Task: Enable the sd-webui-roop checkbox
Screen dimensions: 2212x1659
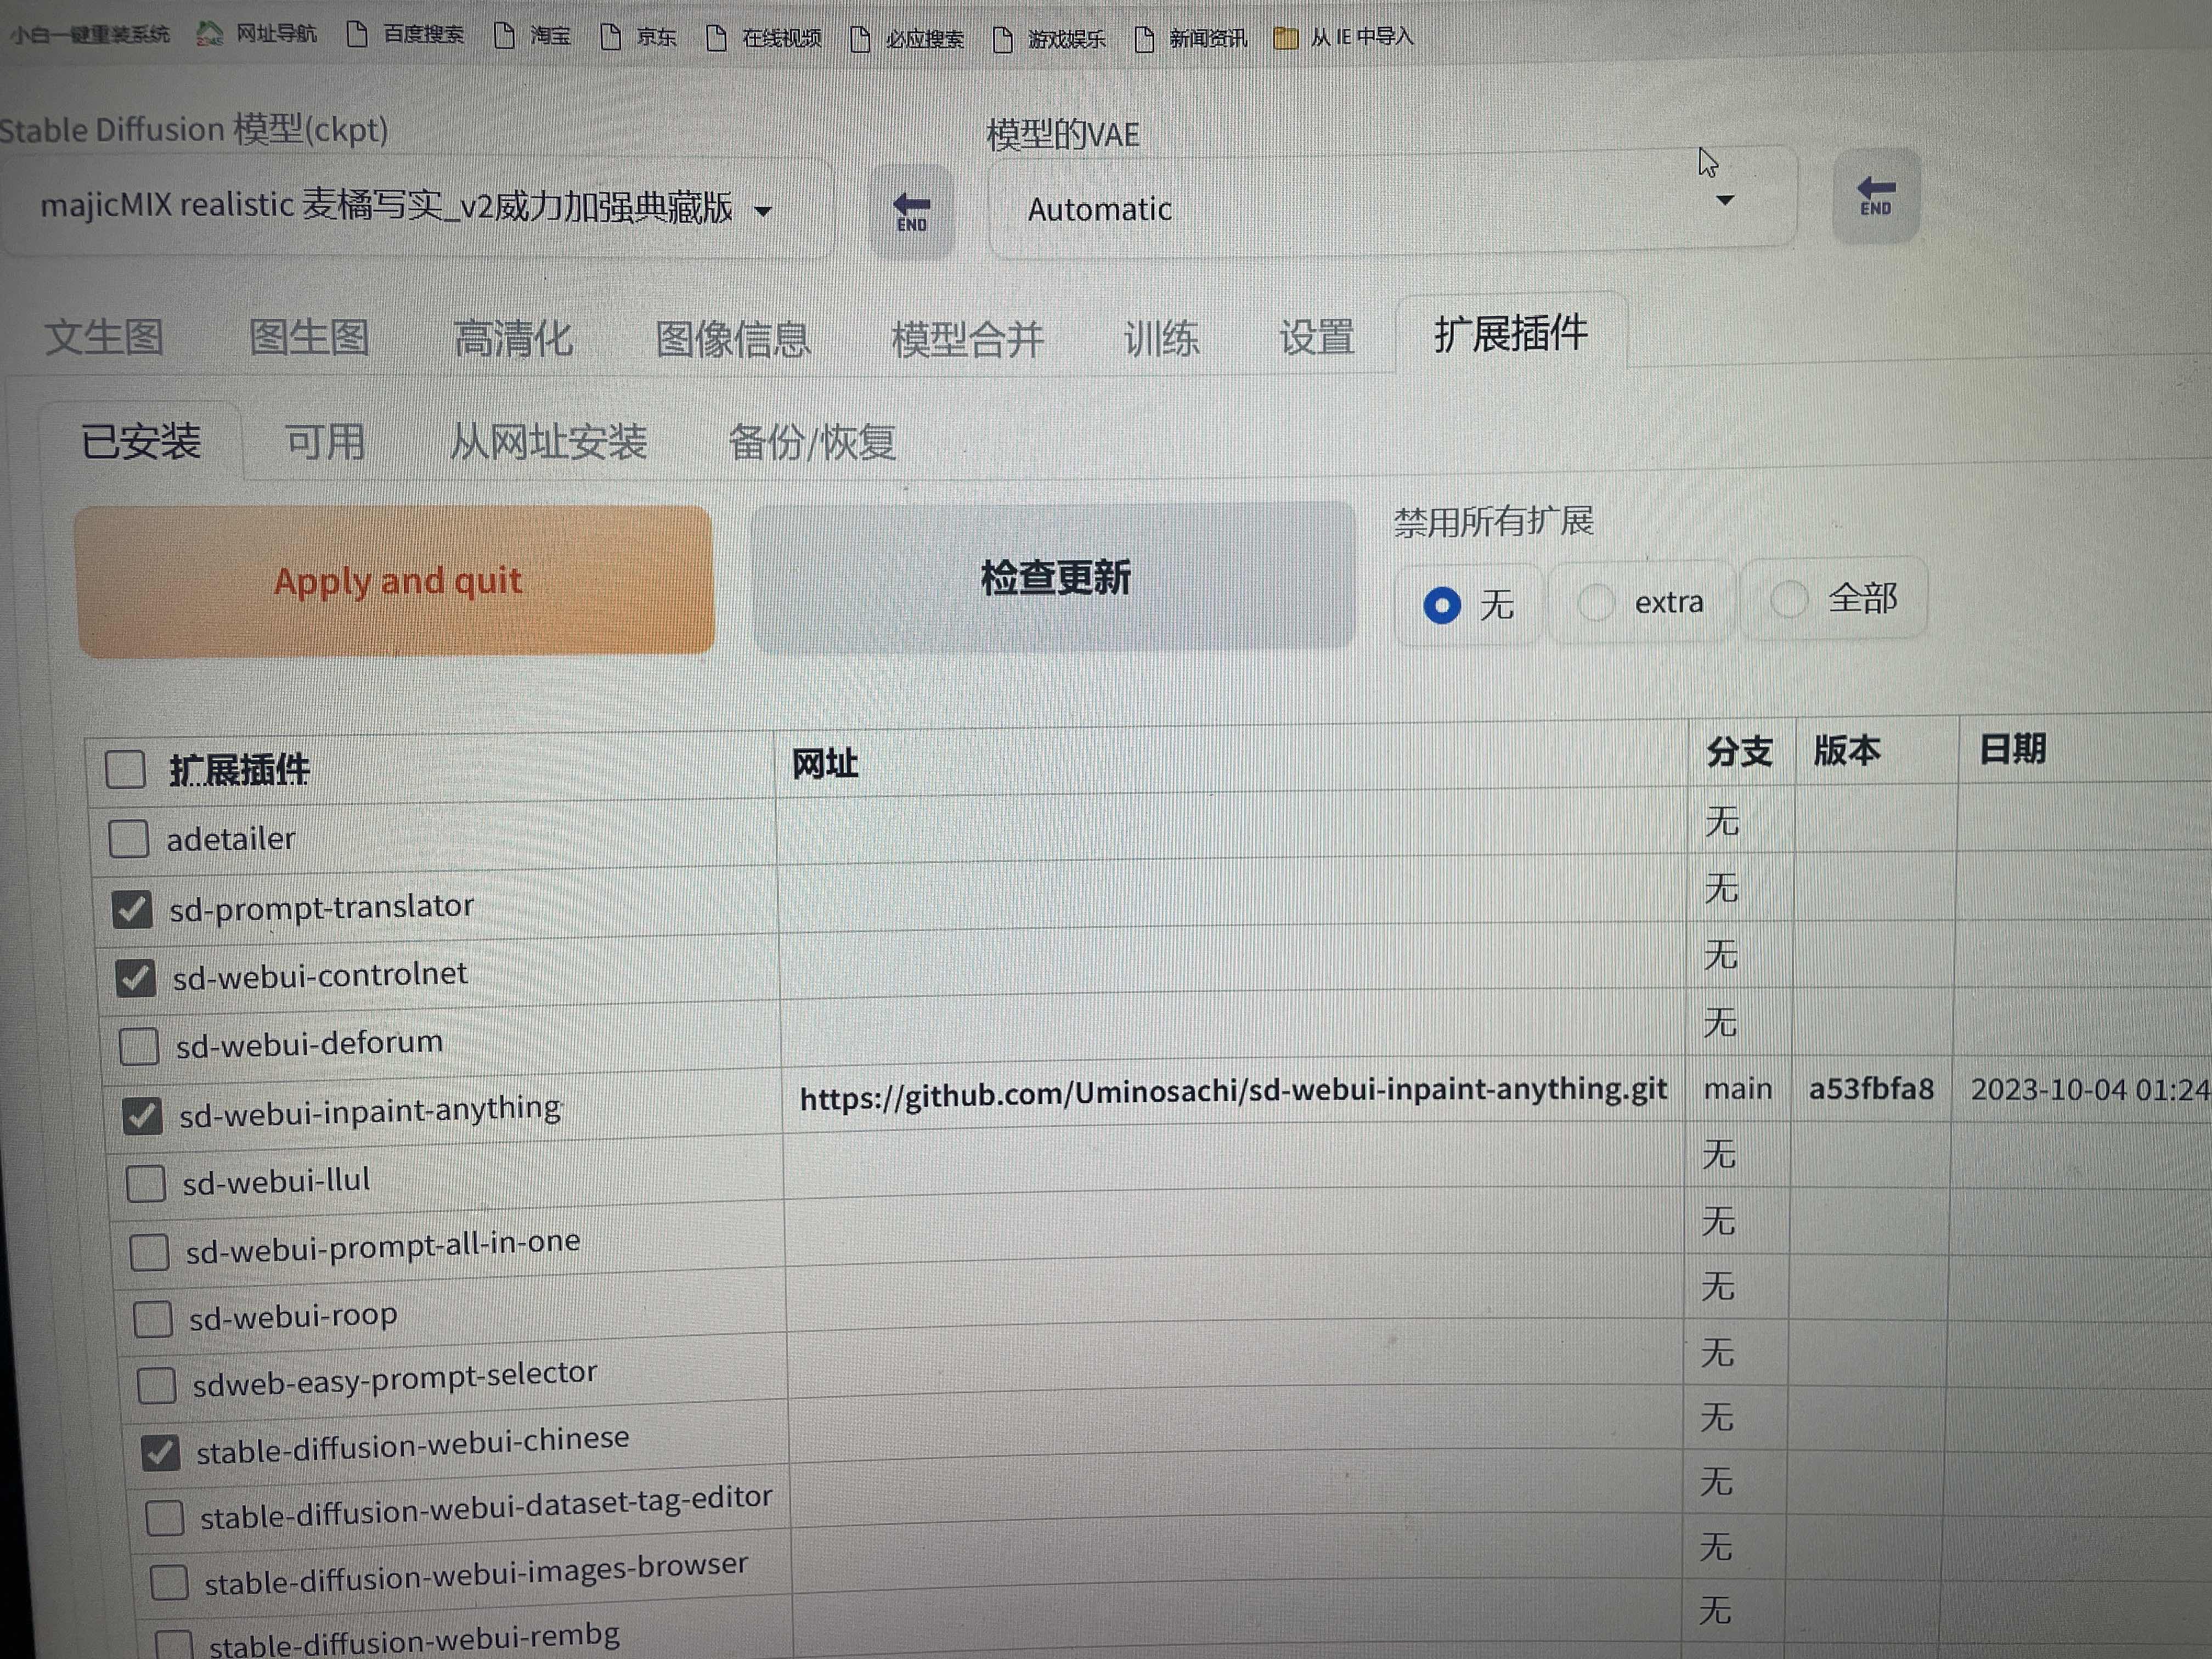Action: 153,1319
